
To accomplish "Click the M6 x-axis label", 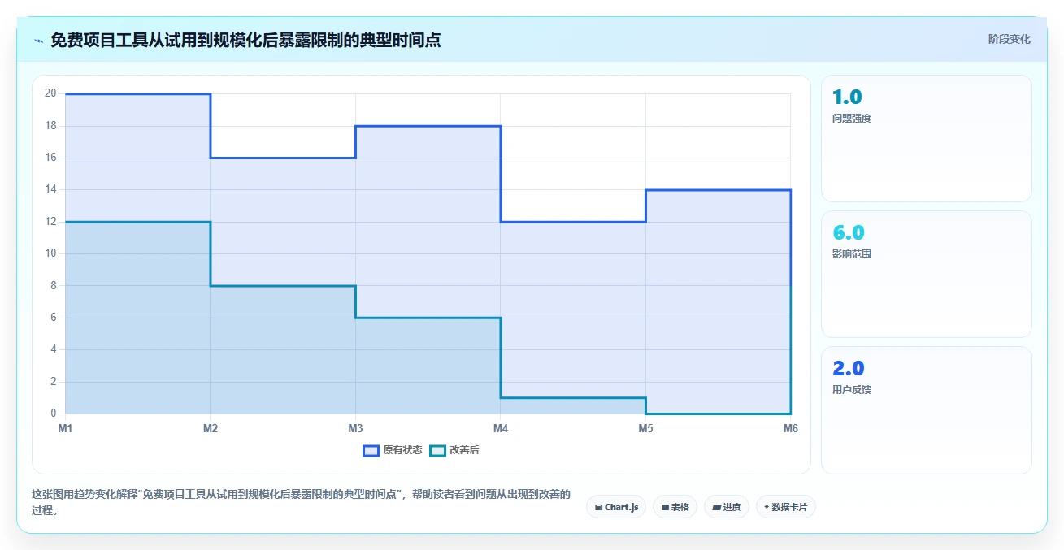I will coord(790,428).
